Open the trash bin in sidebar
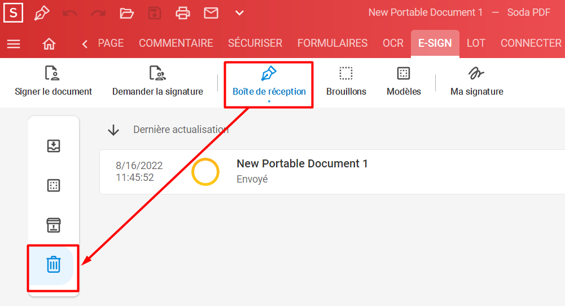Viewport: 565px width, 306px height. [x=54, y=265]
